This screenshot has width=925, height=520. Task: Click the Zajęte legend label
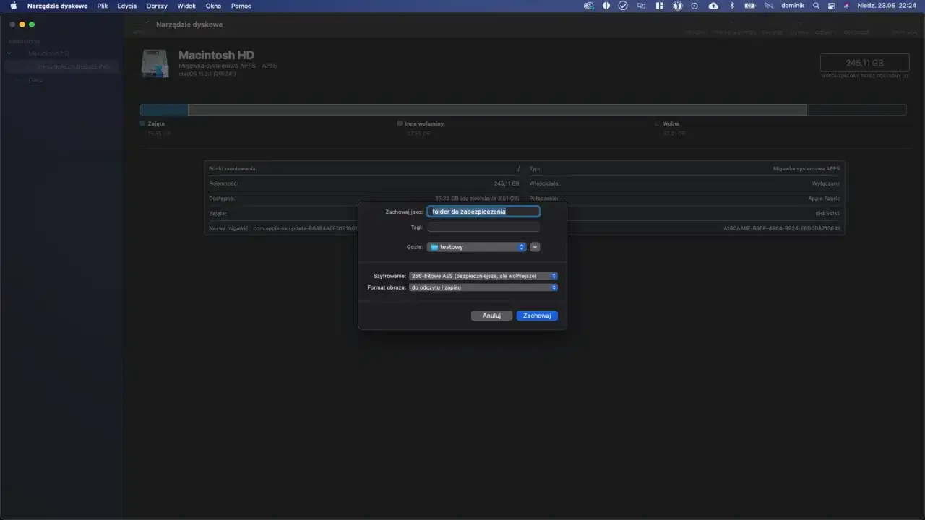pos(156,123)
